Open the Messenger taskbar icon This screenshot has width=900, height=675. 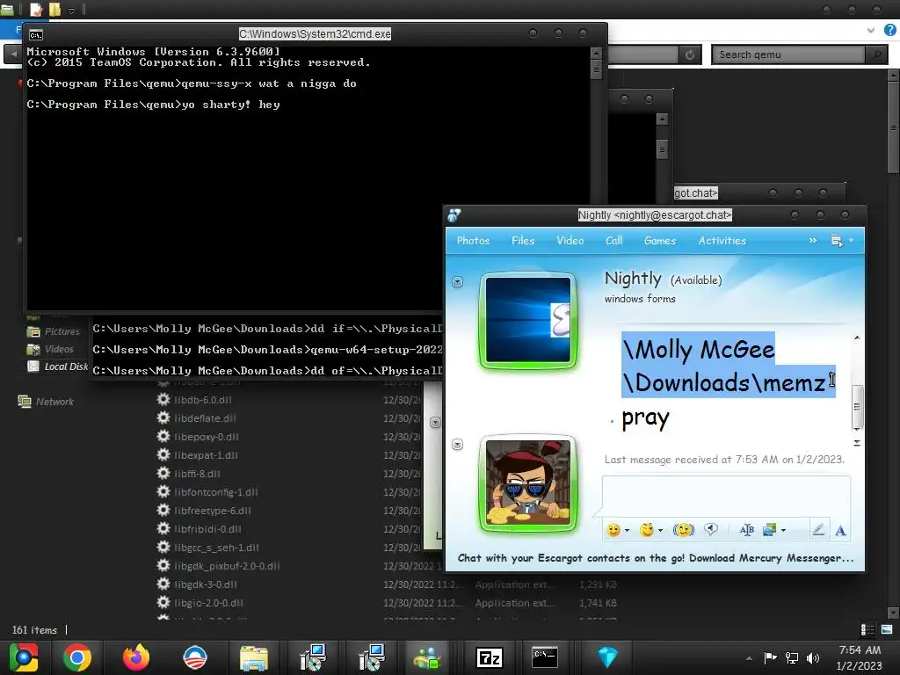(x=428, y=657)
